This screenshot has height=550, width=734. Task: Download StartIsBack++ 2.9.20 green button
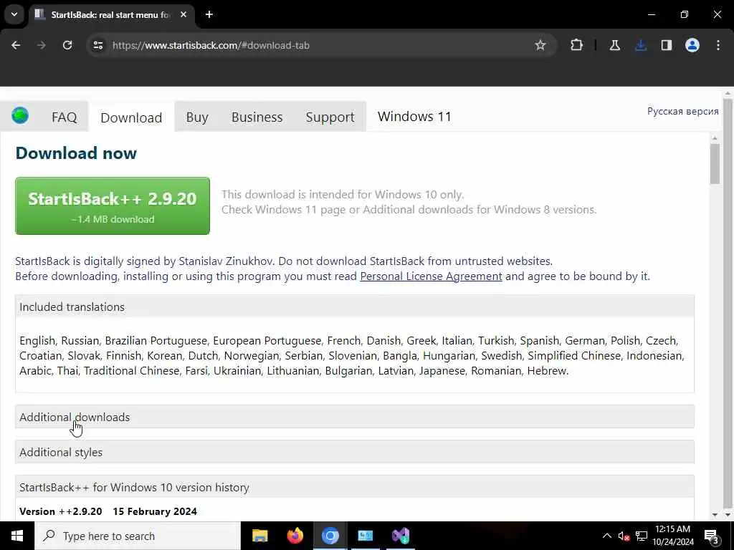(x=113, y=206)
